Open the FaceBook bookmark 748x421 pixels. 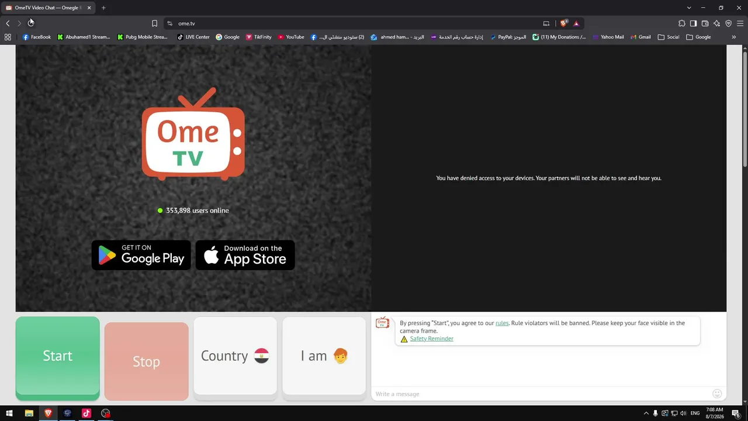36,37
